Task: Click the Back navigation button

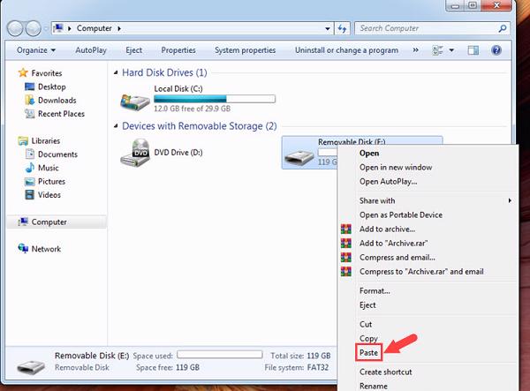Action: [15, 28]
